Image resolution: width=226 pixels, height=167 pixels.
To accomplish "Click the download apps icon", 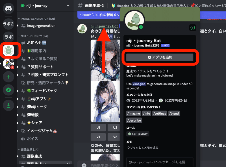I will 8,105.
